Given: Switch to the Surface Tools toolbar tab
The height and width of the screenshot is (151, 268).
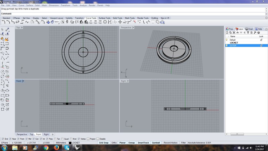Looking at the screenshot, I should pos(105,18).
